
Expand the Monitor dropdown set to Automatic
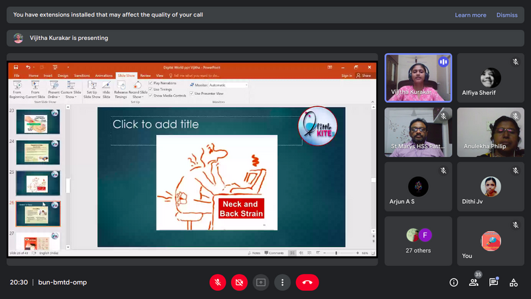[x=246, y=85]
